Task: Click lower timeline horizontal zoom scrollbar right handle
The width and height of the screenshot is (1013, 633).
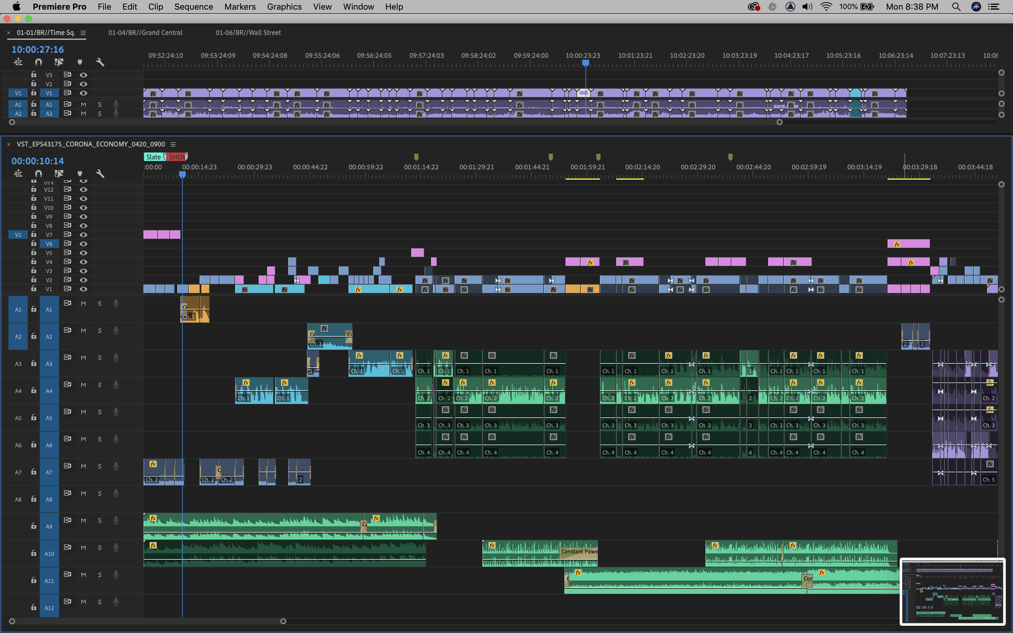Action: 283,621
